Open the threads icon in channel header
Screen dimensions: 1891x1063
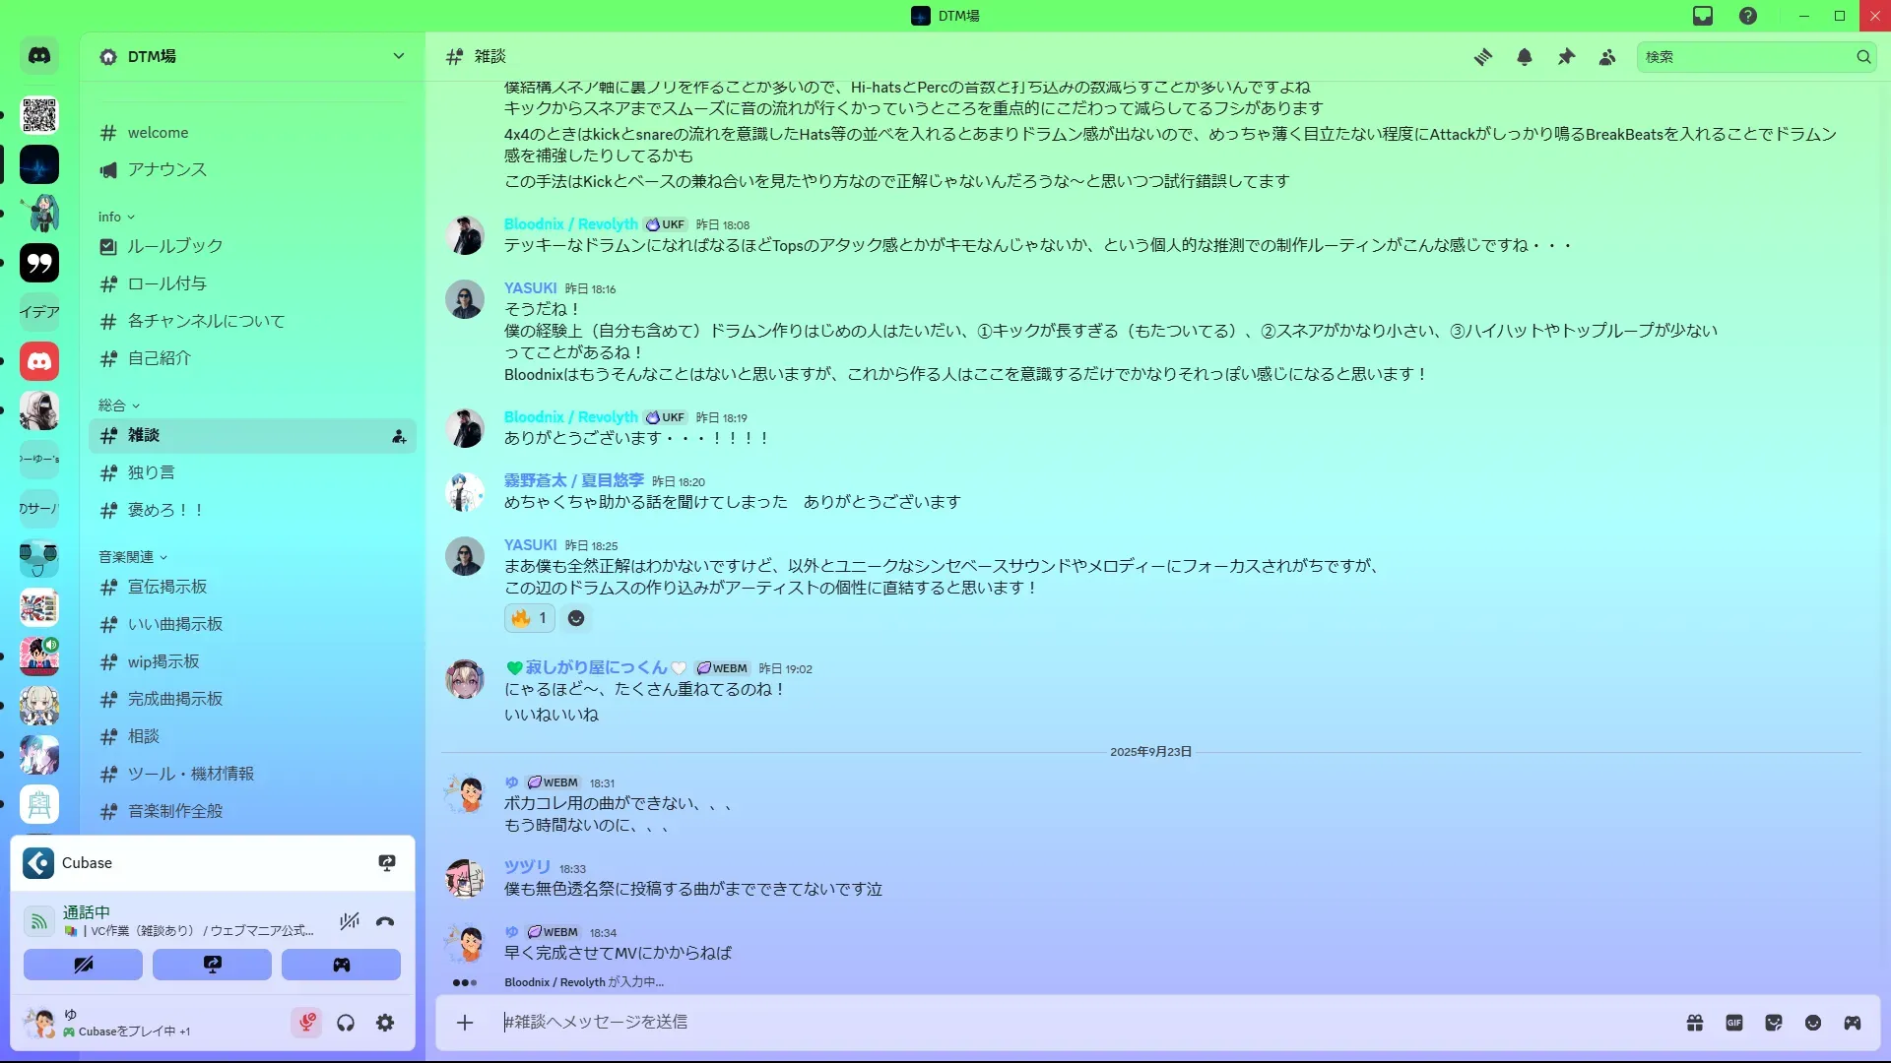tap(1482, 57)
